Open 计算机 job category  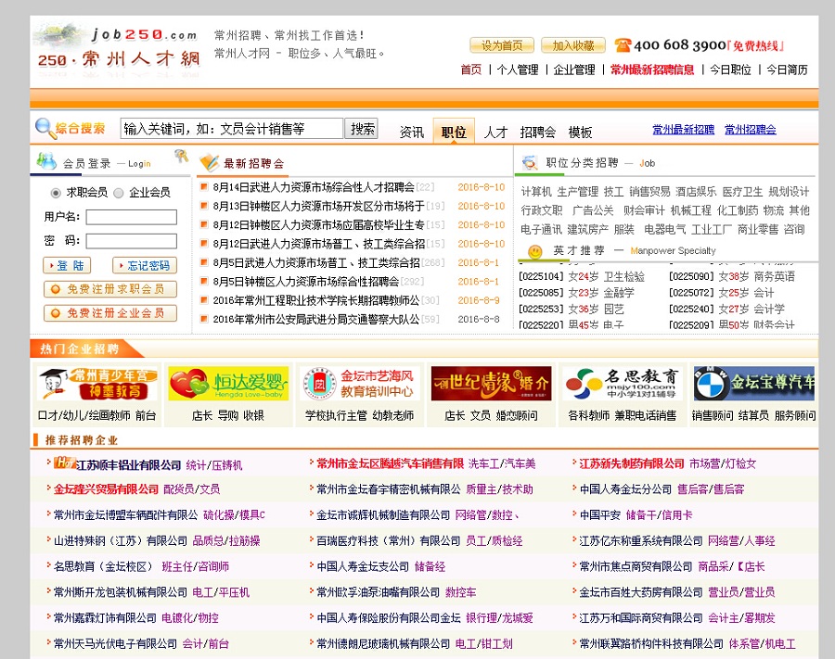pos(536,192)
